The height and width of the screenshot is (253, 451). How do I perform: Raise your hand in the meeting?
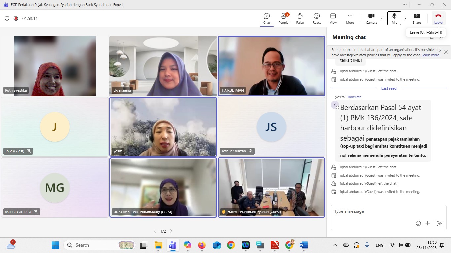click(x=300, y=18)
